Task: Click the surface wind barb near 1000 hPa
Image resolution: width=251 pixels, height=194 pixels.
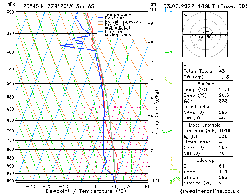Action: coord(175,180)
